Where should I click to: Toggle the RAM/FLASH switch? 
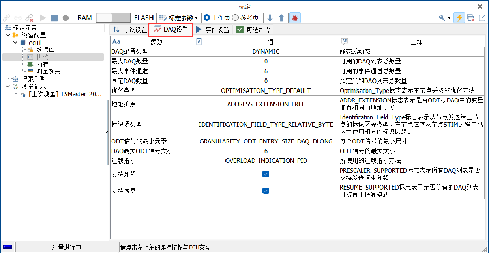(x=113, y=18)
